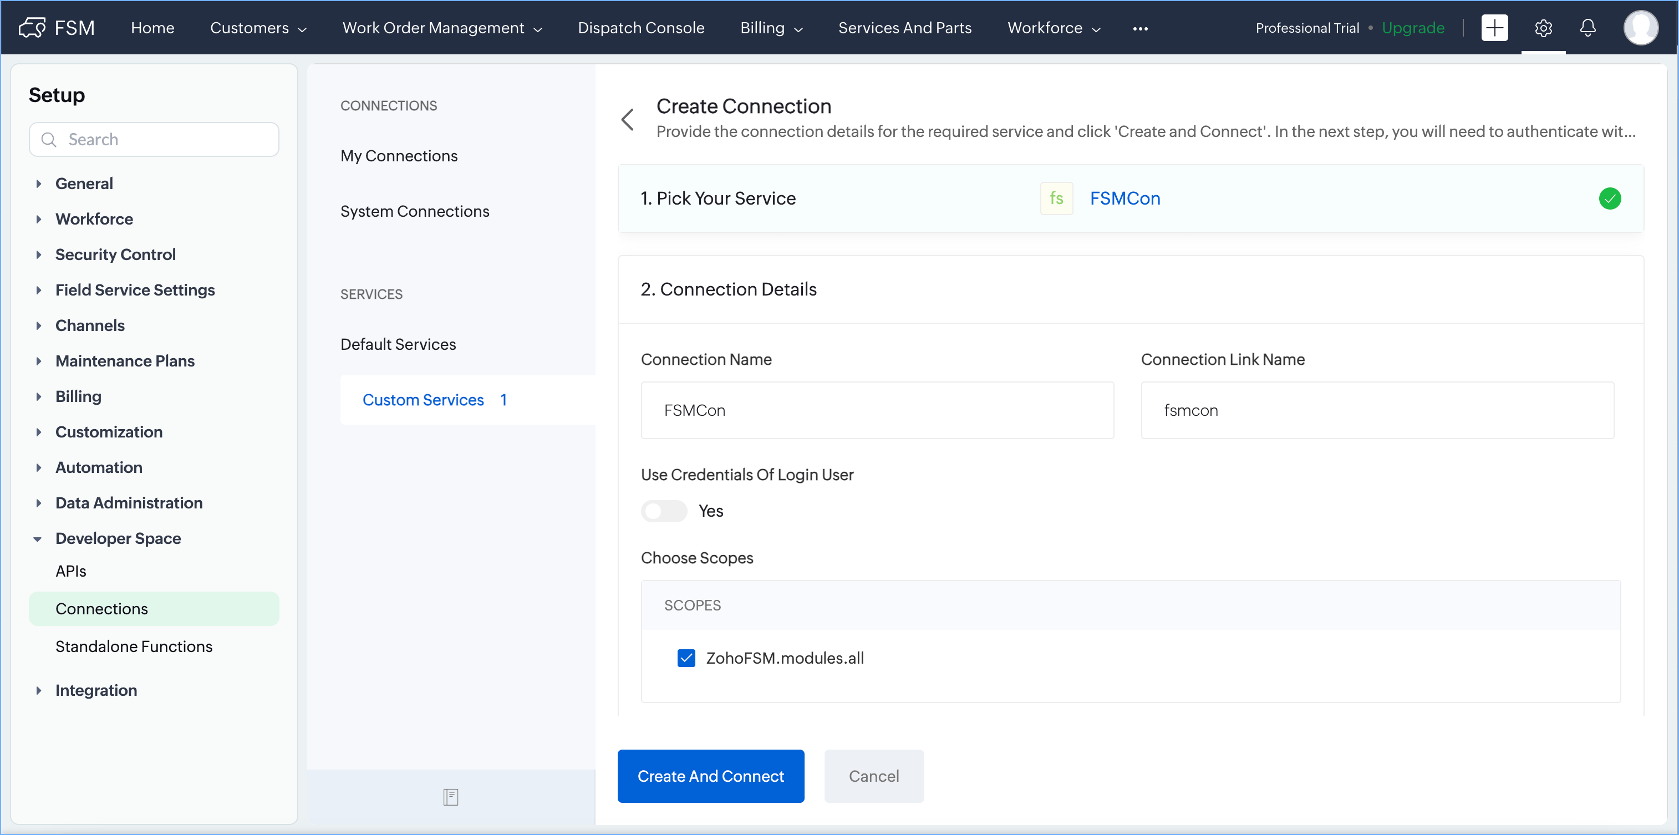Open notifications bell icon
The width and height of the screenshot is (1679, 835).
pos(1588,27)
